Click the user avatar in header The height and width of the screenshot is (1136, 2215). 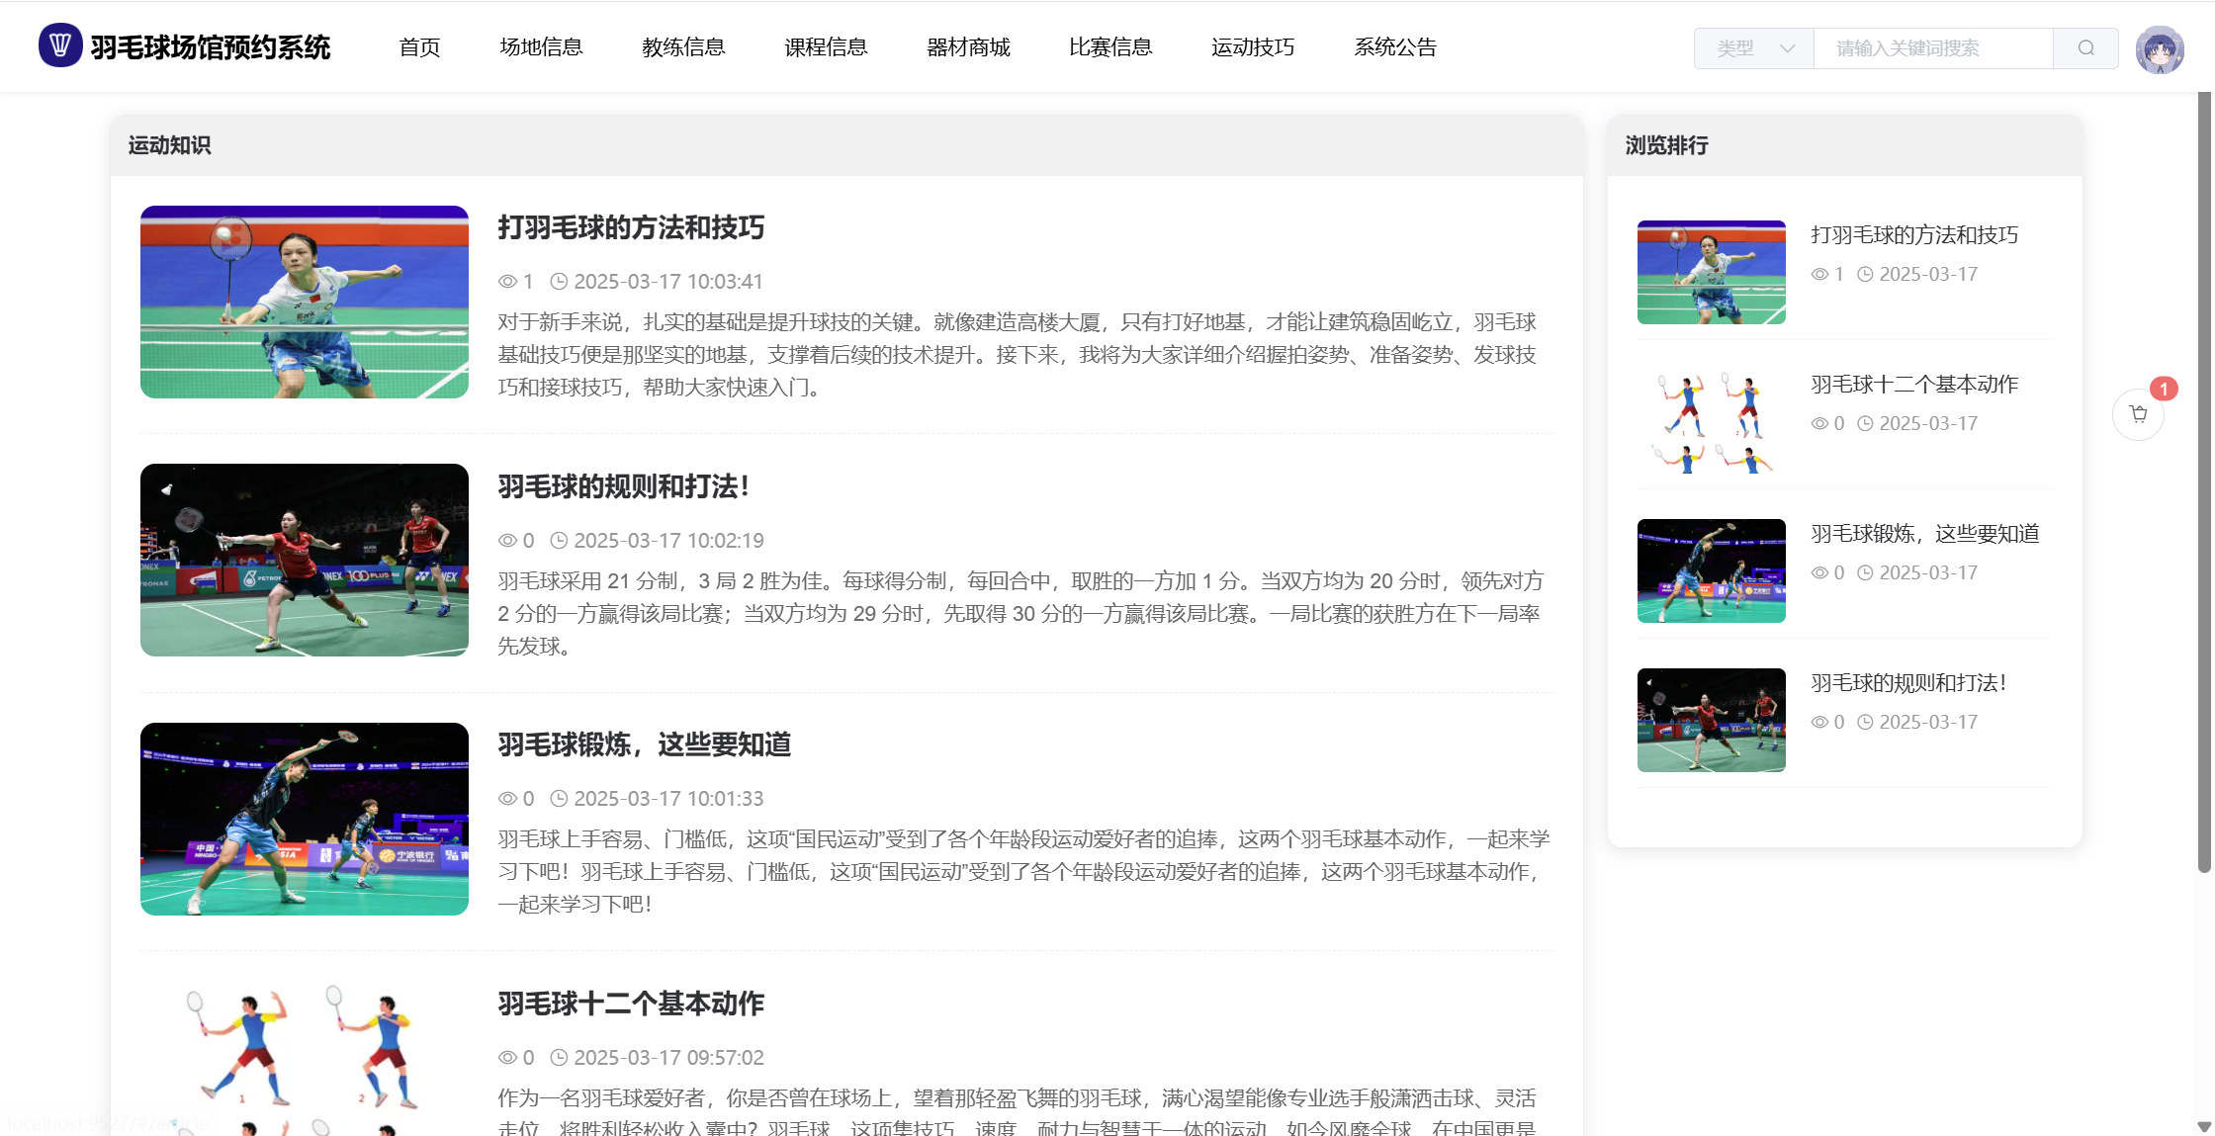tap(2159, 49)
